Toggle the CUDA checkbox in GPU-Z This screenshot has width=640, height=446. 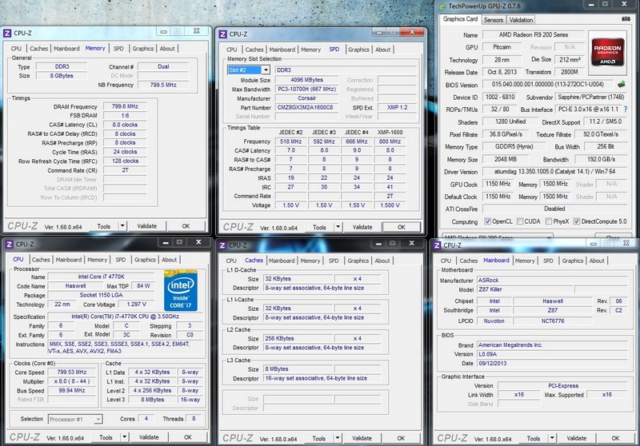pos(519,221)
